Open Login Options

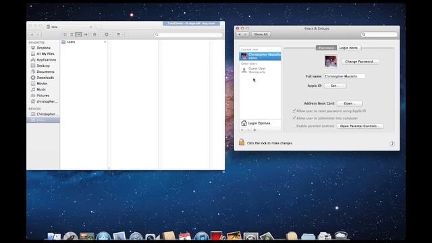(x=260, y=123)
